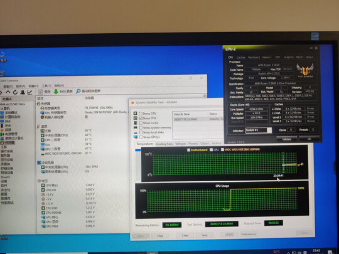339x254 pixels.
Task: Click the OK button in CPU-Z
Action: pos(309,139)
